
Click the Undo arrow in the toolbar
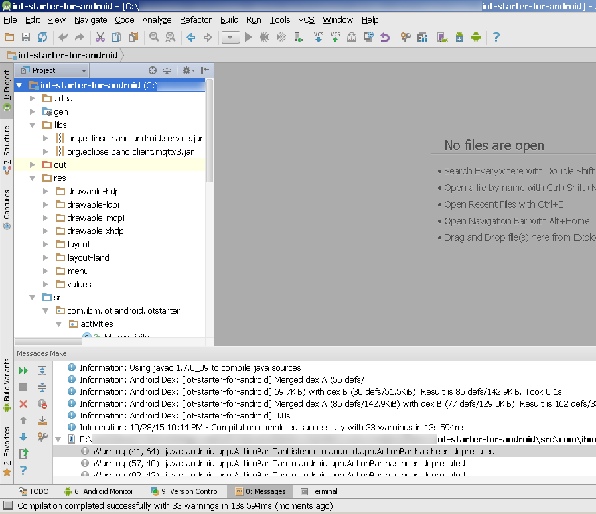(63, 37)
